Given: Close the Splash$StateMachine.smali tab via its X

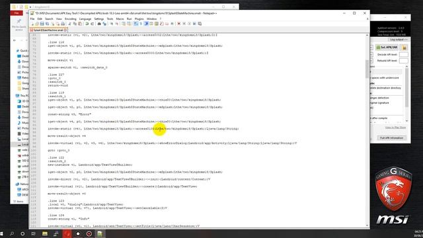Looking at the screenshot, I should point(65,30).
